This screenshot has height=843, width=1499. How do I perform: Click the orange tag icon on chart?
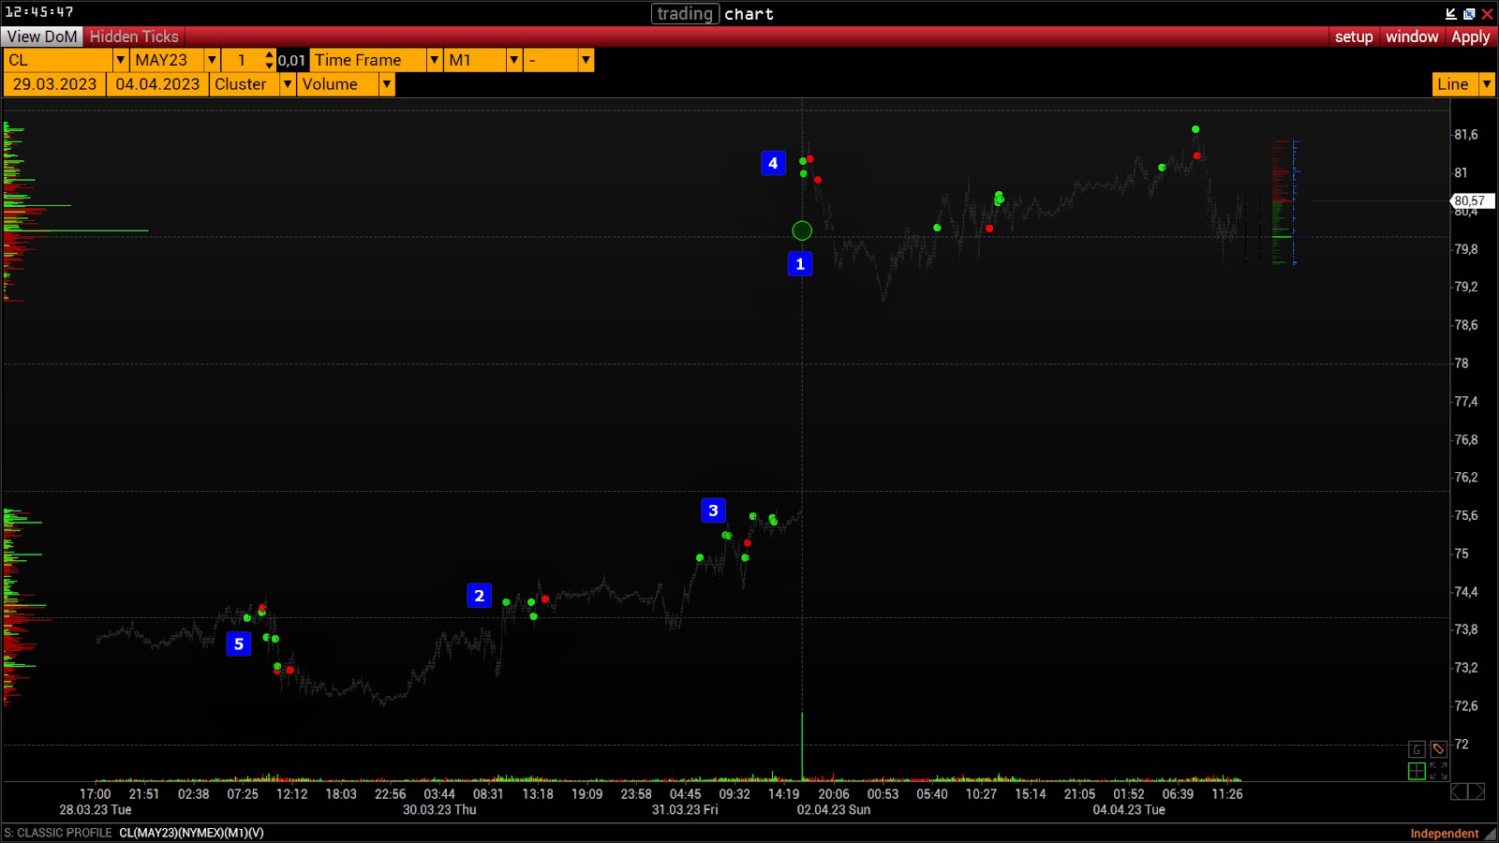[x=1438, y=749]
